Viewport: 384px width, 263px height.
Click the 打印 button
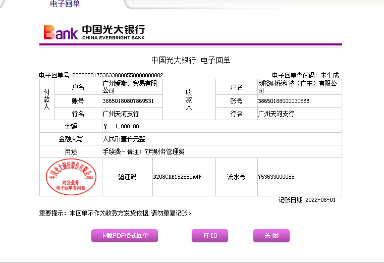tap(209, 236)
